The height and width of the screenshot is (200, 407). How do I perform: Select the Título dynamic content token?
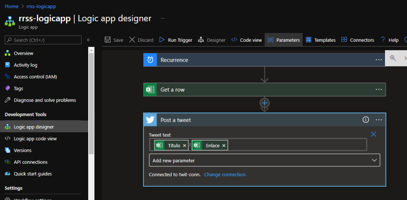(x=171, y=146)
